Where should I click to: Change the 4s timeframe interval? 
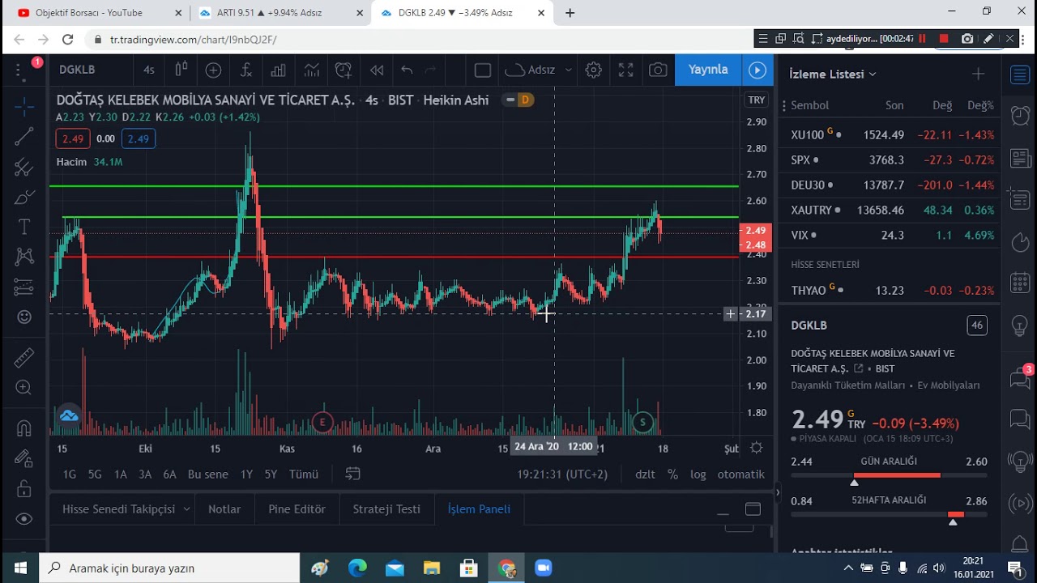click(149, 70)
